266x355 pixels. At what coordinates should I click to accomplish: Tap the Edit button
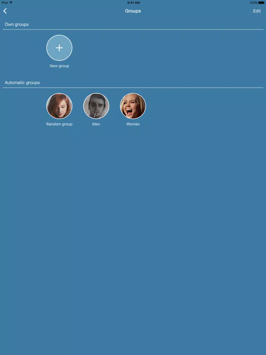point(257,11)
